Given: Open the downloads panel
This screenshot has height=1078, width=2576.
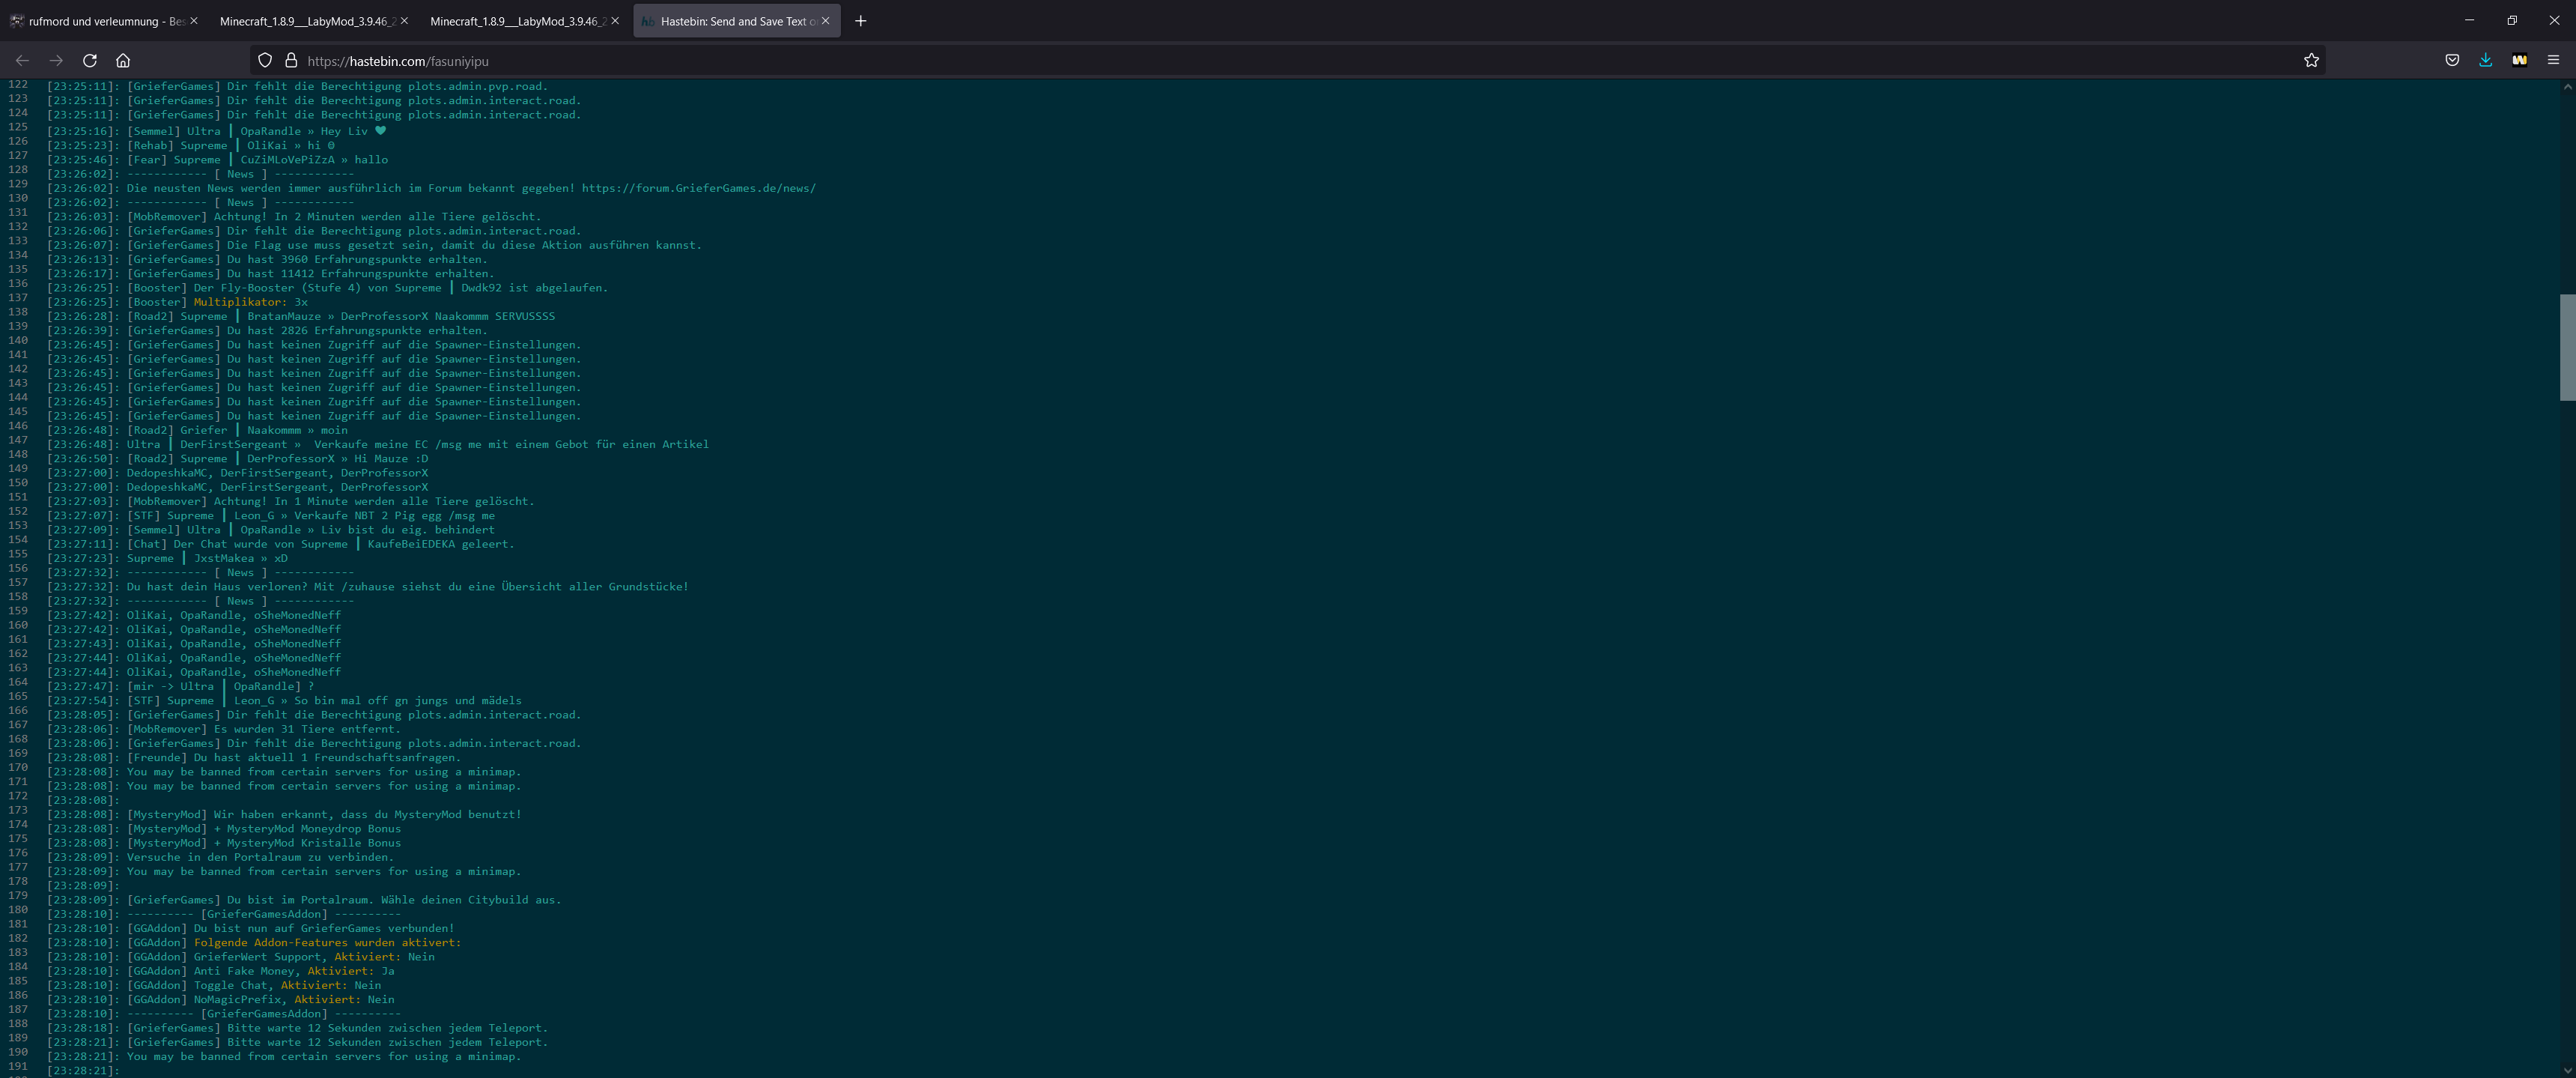Looking at the screenshot, I should click(x=2485, y=60).
